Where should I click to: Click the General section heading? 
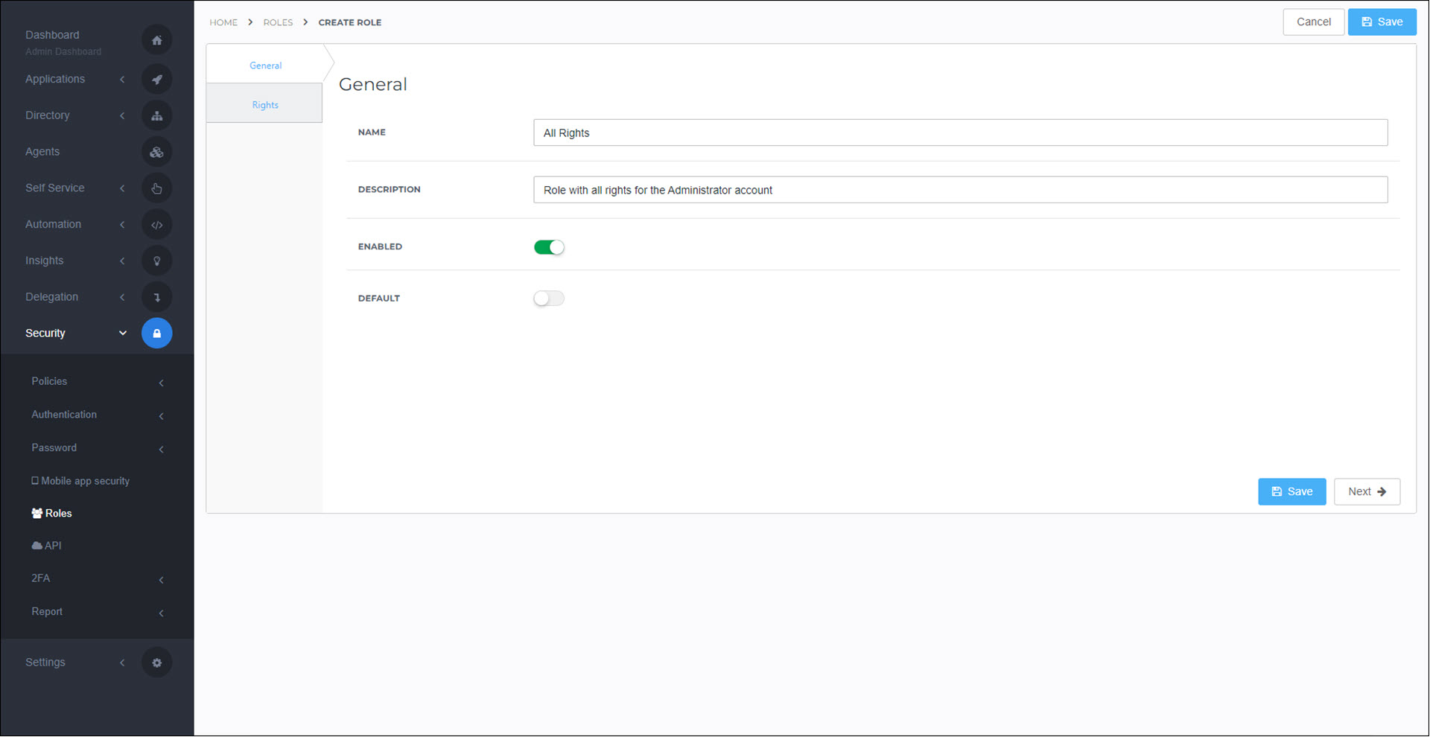[373, 85]
